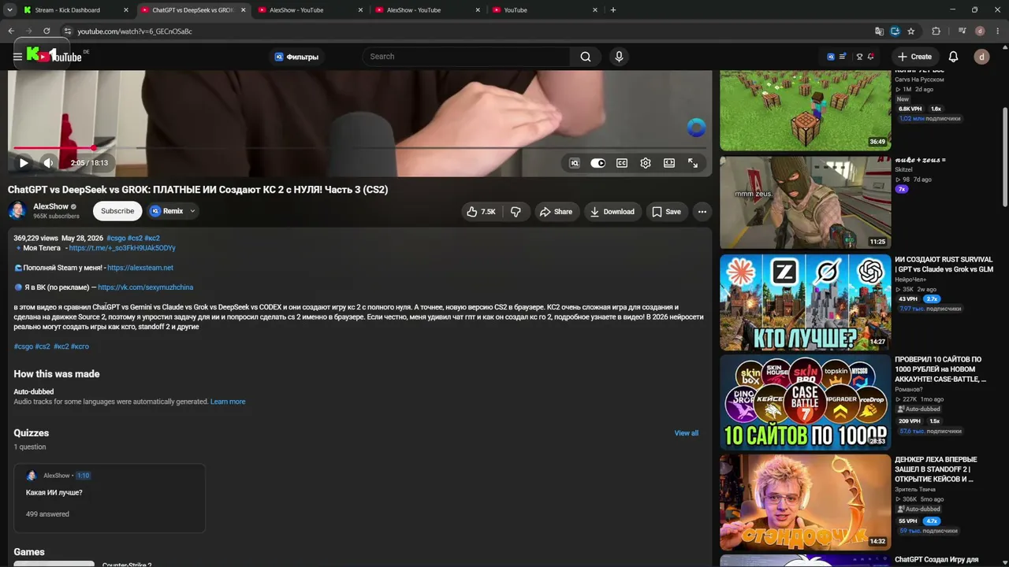Open the Скitzel channel name under nuke + zeus
The height and width of the screenshot is (567, 1009).
[x=903, y=169]
